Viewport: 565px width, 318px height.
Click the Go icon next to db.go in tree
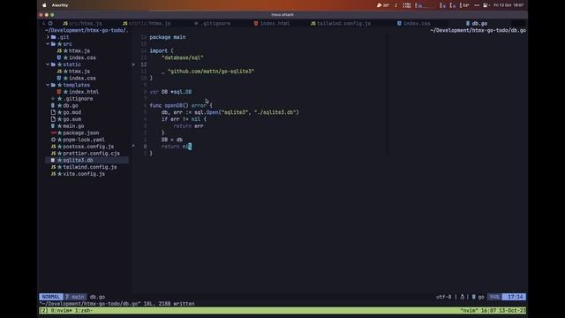[53, 106]
